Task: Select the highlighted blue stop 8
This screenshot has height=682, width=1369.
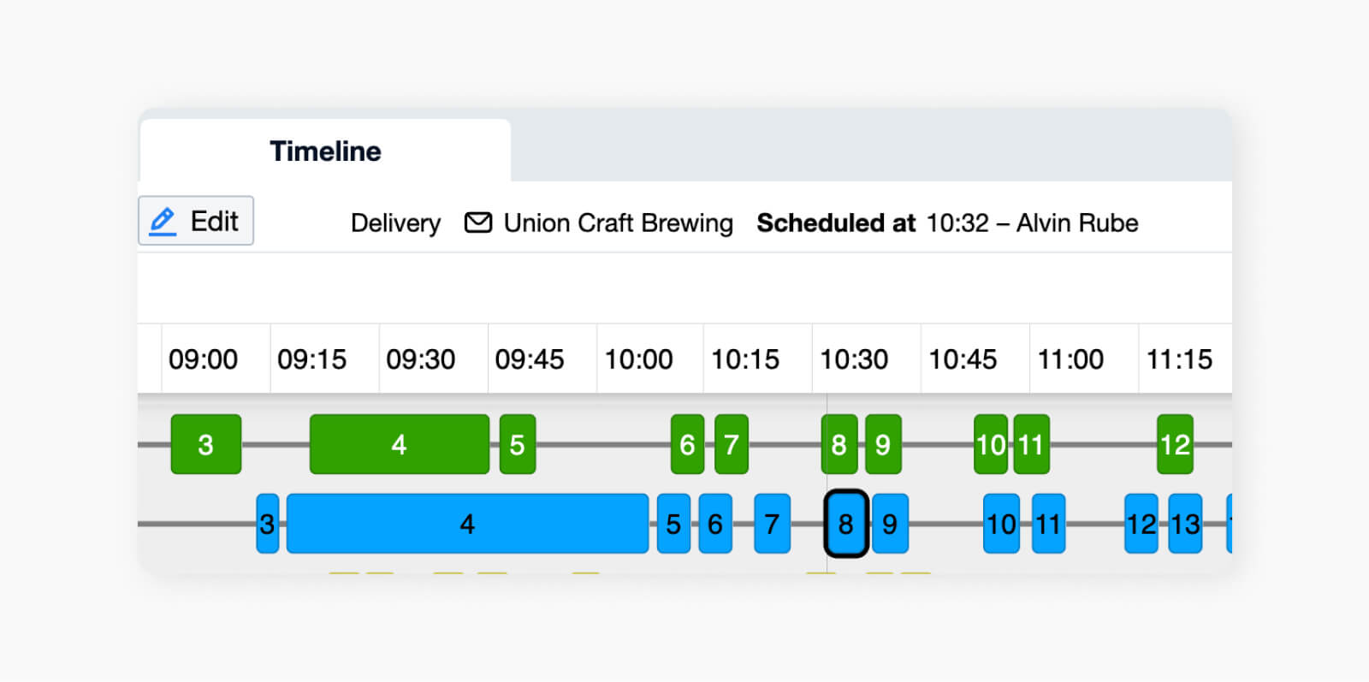Action: [845, 524]
